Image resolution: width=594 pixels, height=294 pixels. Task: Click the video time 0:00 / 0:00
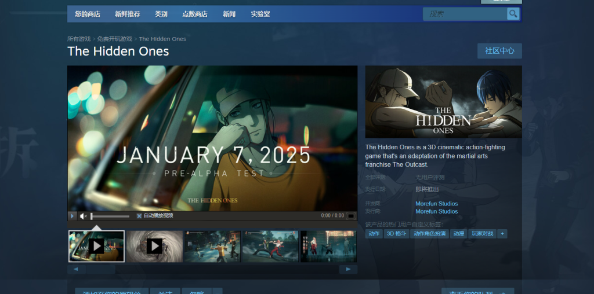(x=332, y=216)
